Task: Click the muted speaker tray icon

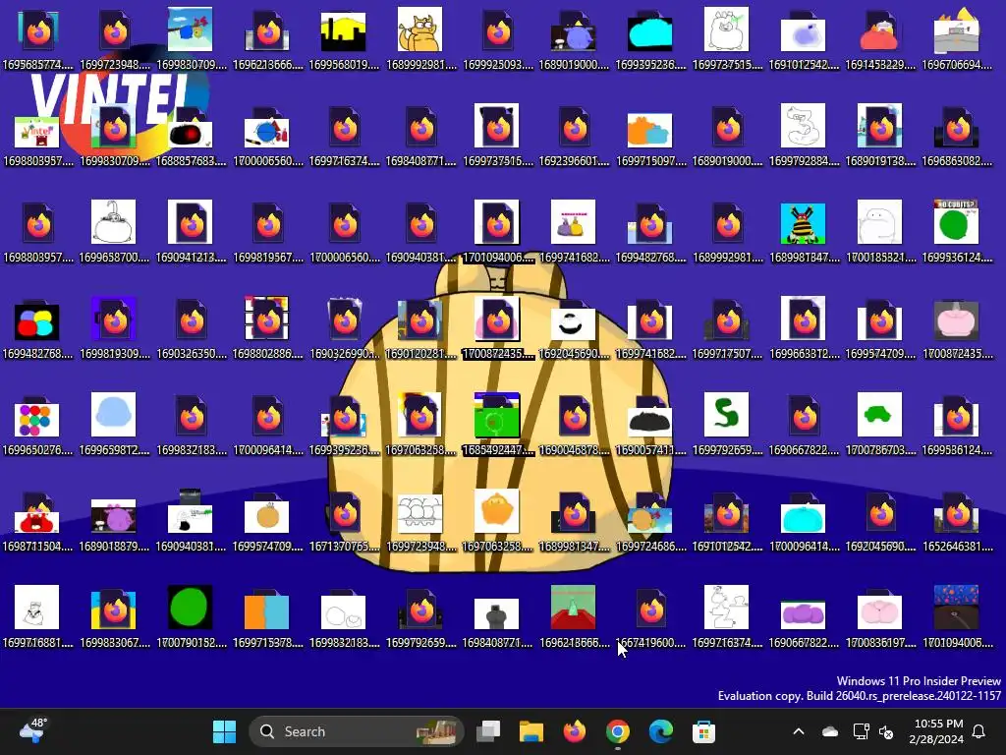Action: click(886, 731)
